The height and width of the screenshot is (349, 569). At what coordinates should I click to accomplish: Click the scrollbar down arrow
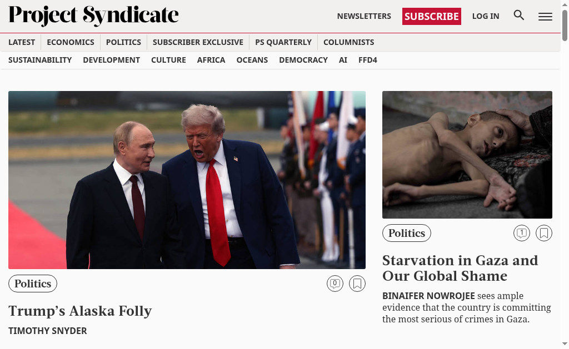pyautogui.click(x=565, y=343)
